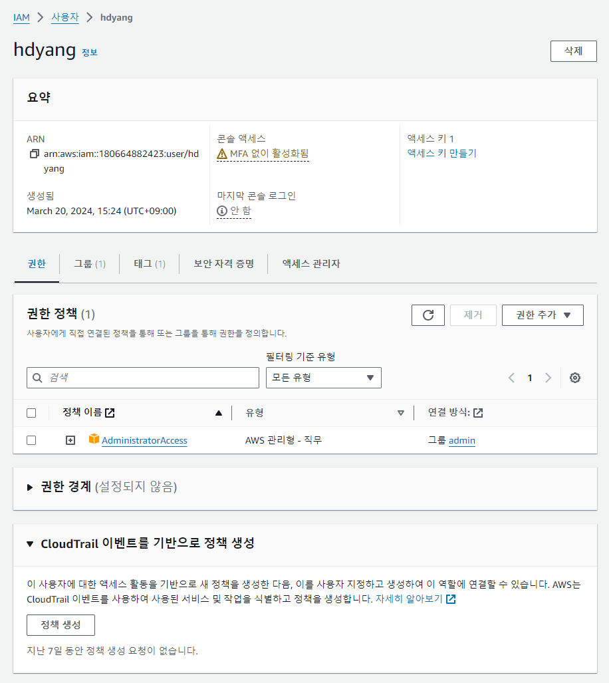Click the AWS 관리형 - 직무 type cell
The width and height of the screenshot is (609, 683).
click(283, 440)
